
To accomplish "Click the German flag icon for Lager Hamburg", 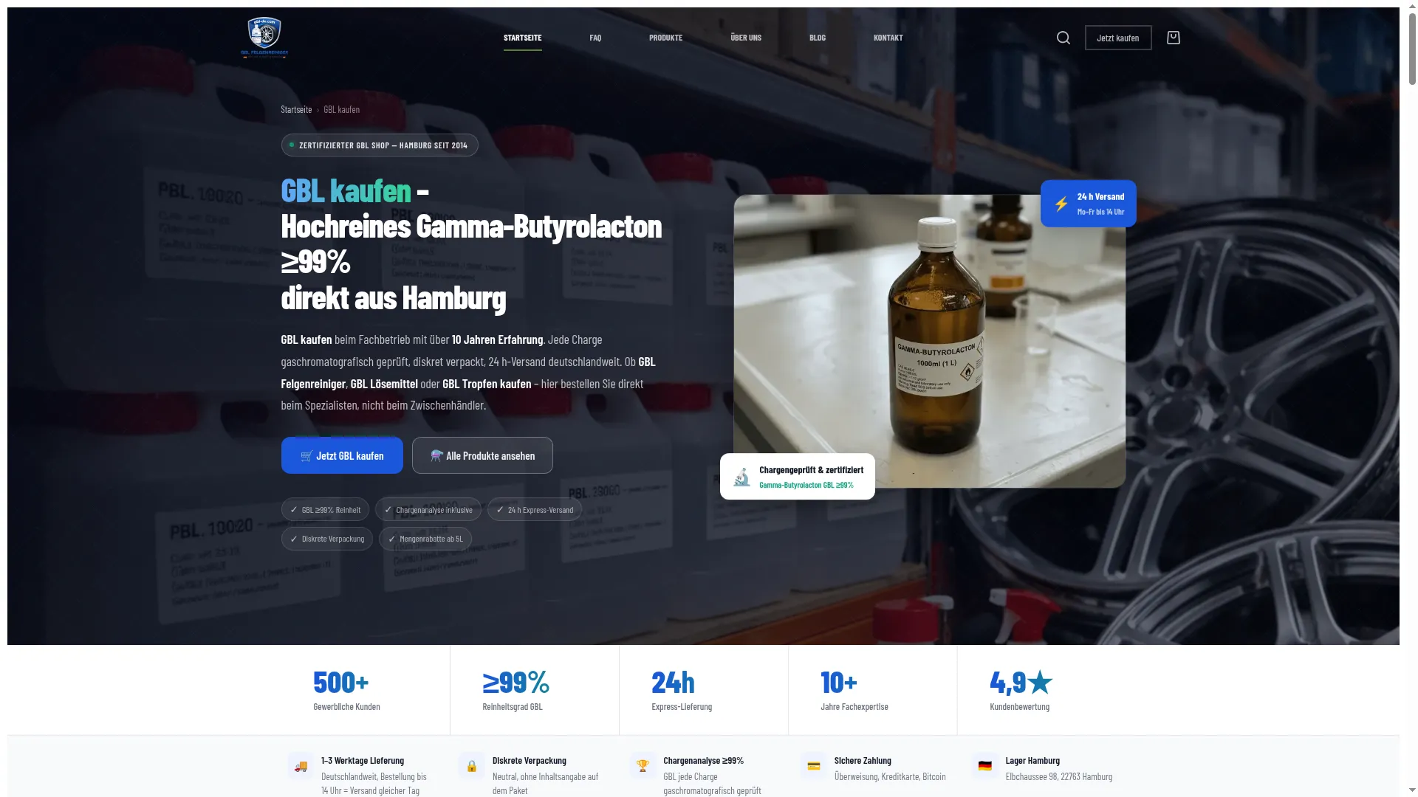I will pos(984,766).
